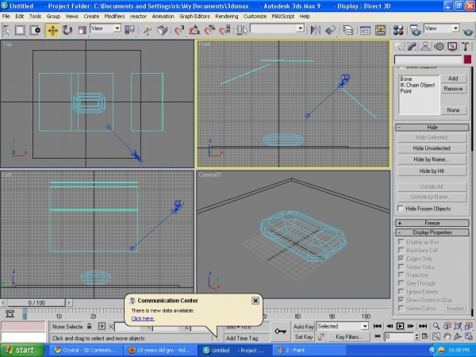Viewport: 476px width, 357px height.
Task: Click the Hide Unselected button
Action: click(x=432, y=148)
